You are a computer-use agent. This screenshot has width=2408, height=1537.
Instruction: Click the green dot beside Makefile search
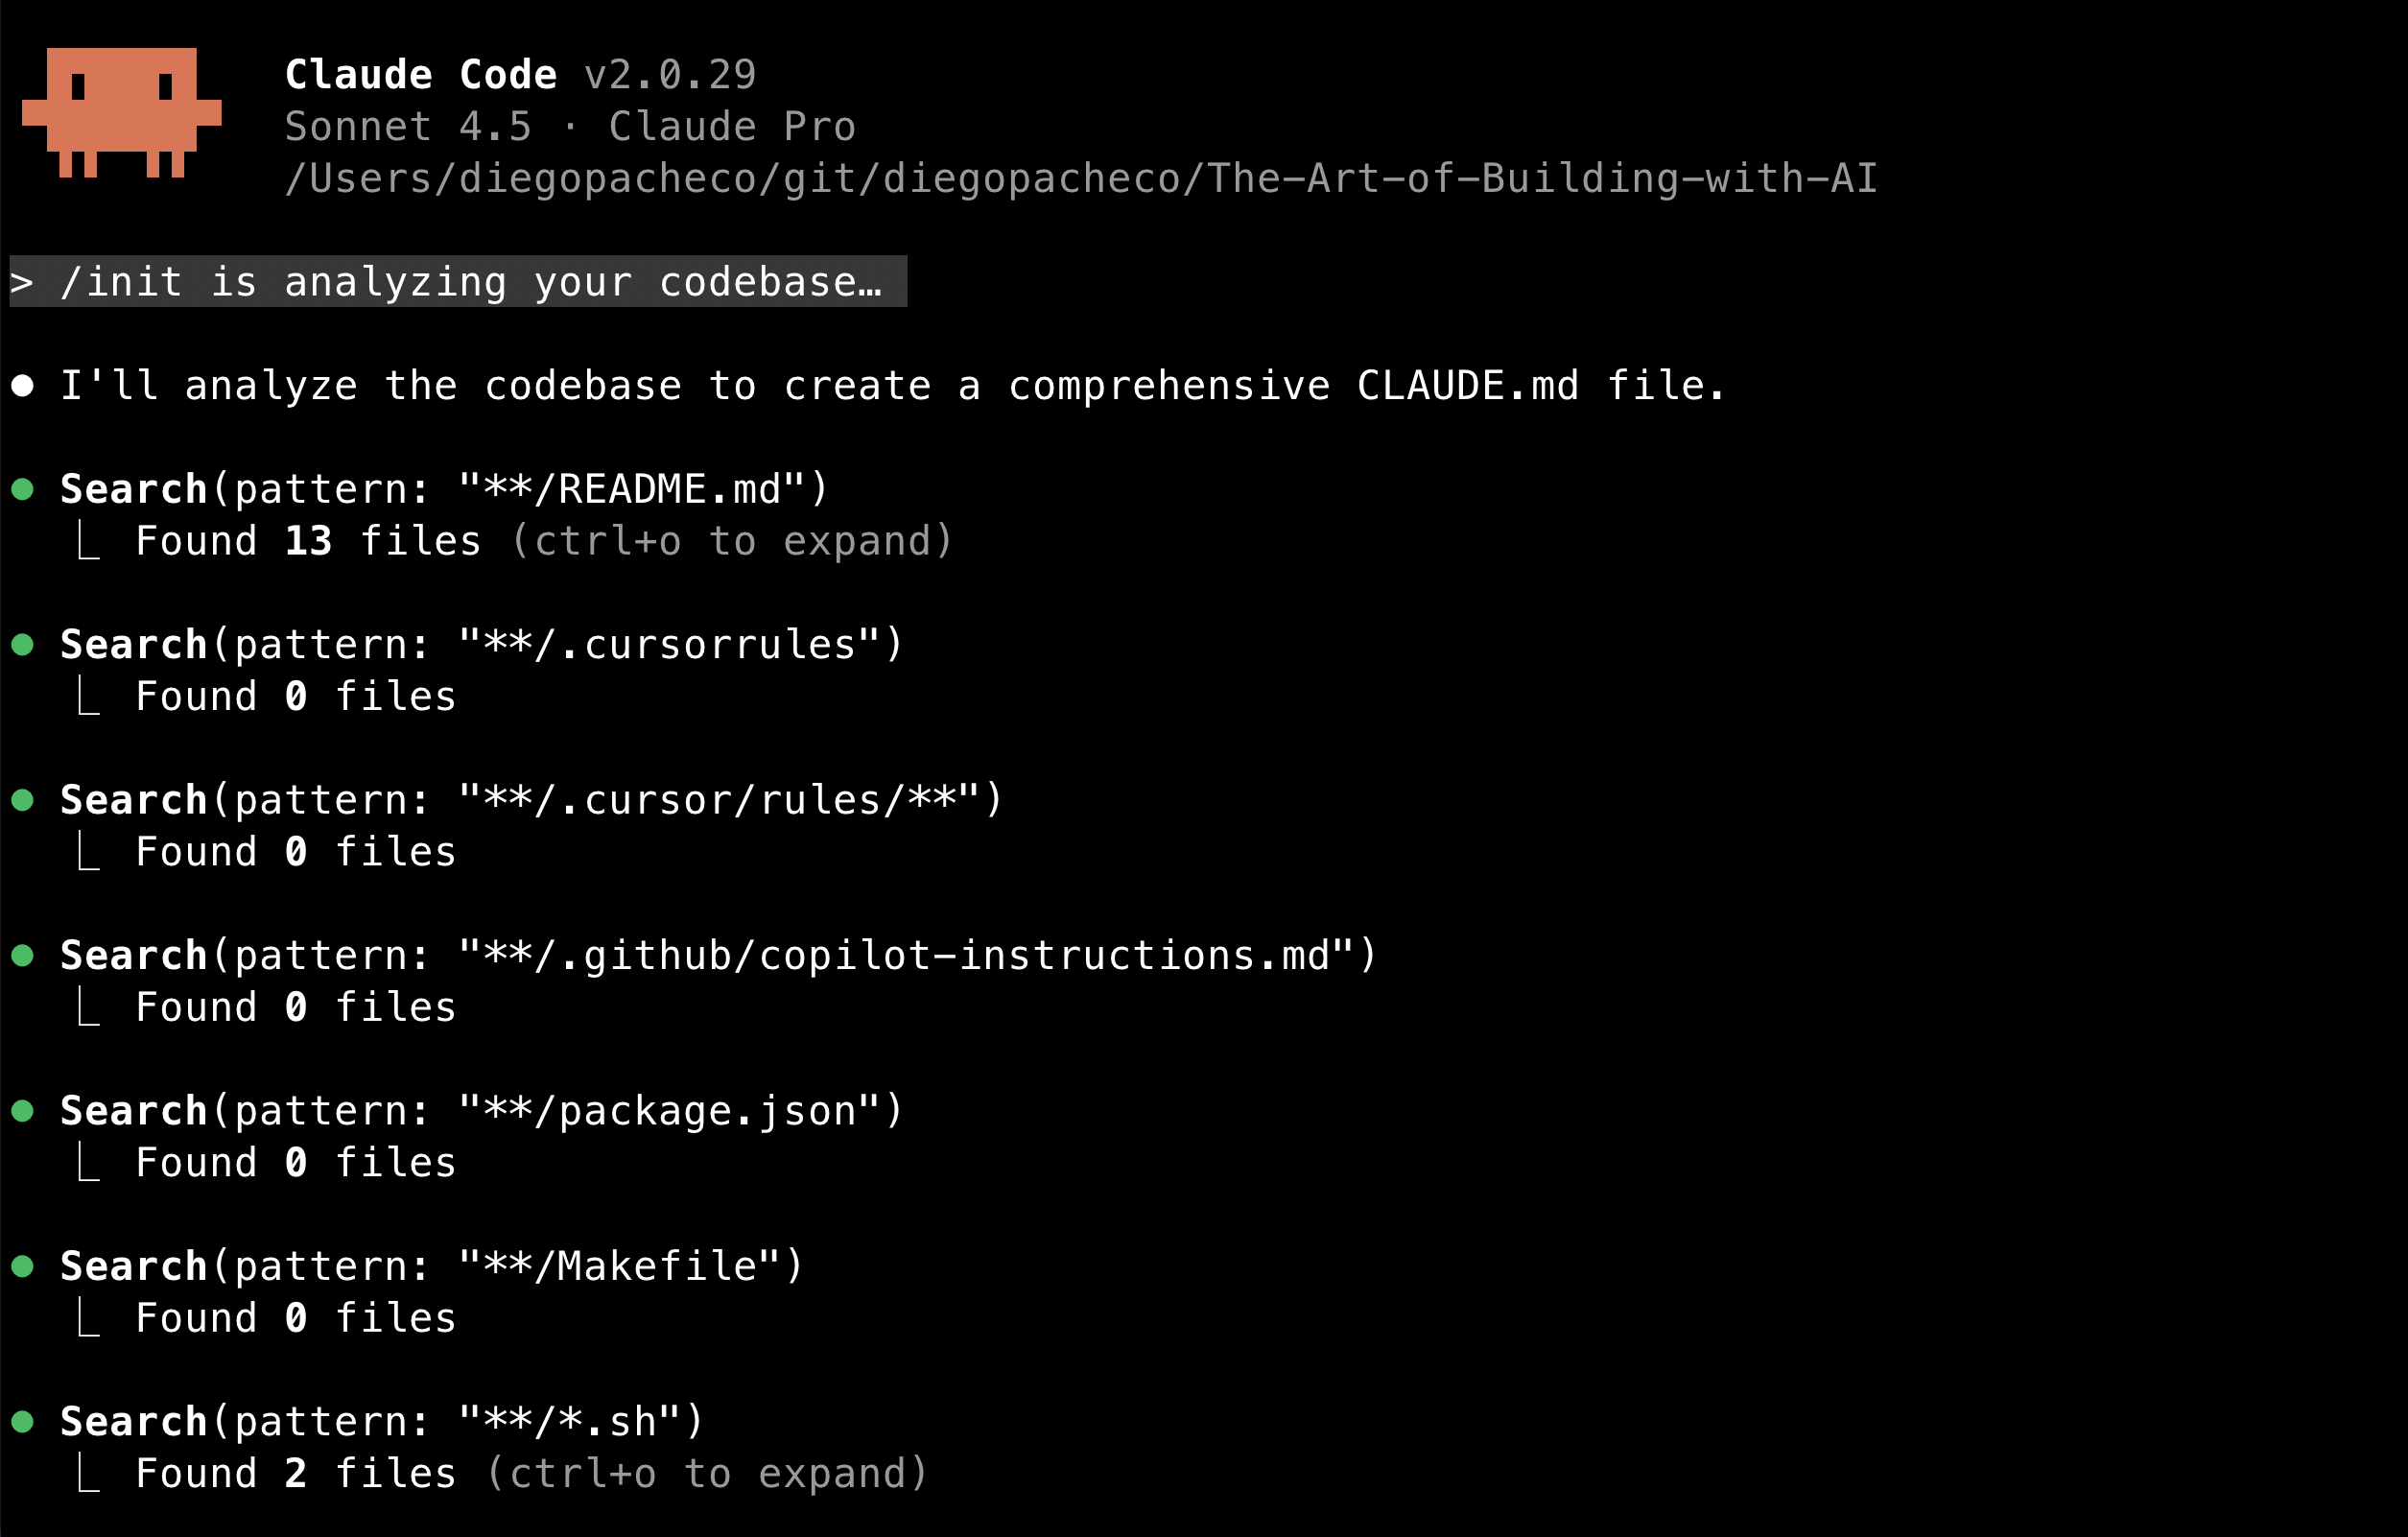23,1267
